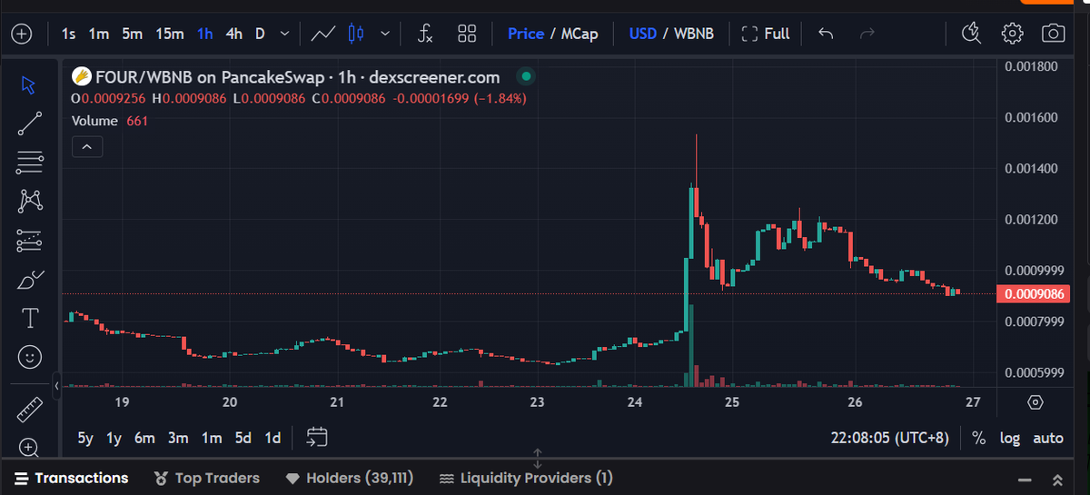The width and height of the screenshot is (1090, 495).
Task: Toggle percent scale mode
Action: tap(978, 438)
